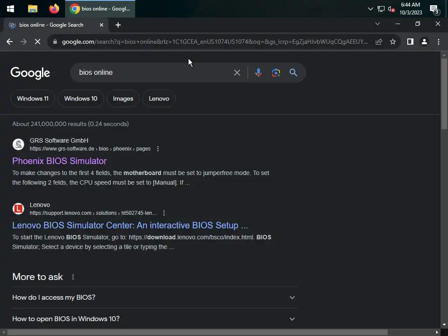Click the scroll down arrow
Screen dimensions: 448x336
[x=444, y=325]
